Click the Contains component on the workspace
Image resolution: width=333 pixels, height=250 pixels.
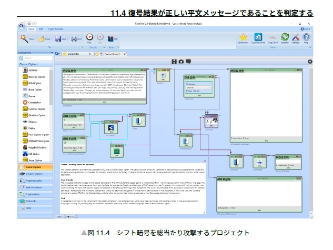point(211,122)
